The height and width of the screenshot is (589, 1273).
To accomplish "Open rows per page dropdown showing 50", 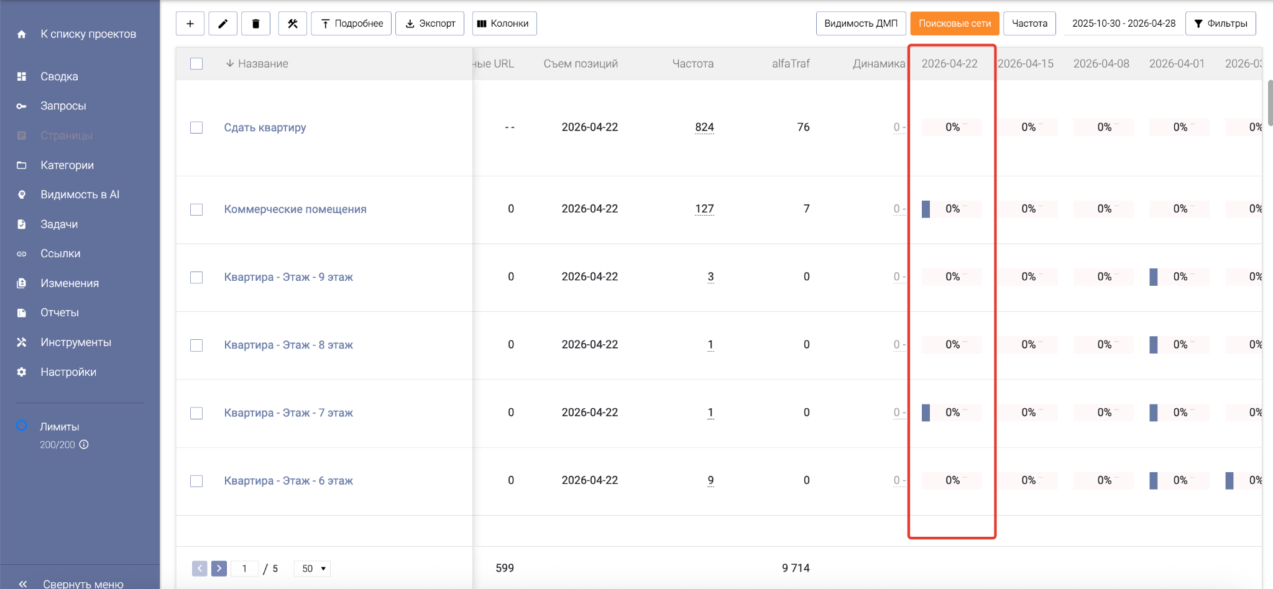I will (x=313, y=568).
